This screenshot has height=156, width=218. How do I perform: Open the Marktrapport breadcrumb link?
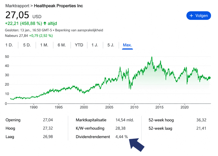(17, 6)
